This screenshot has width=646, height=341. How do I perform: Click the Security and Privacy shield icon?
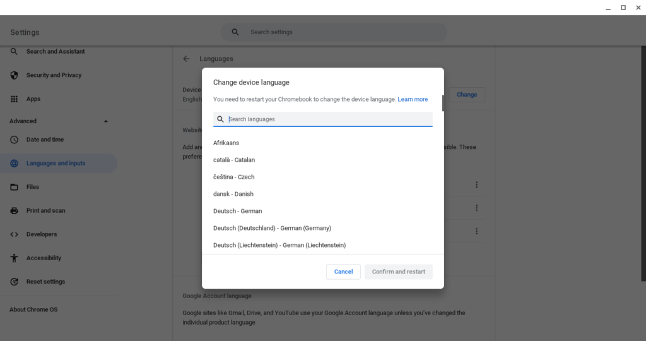14,75
